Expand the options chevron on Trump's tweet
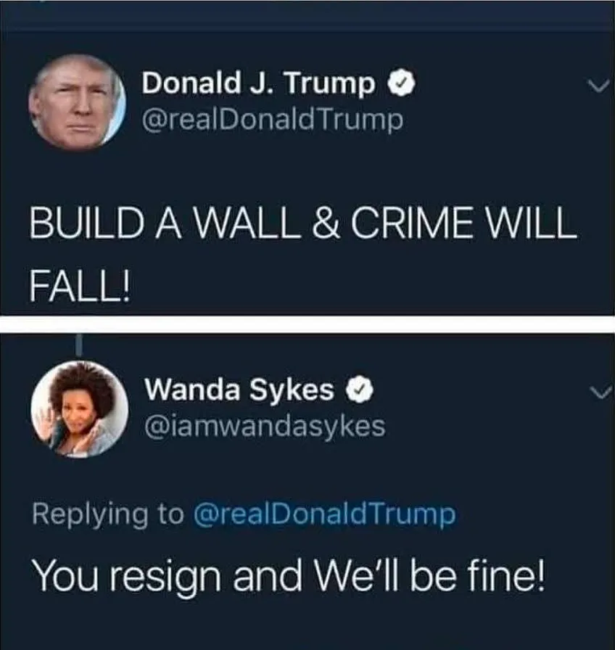615x650 pixels. point(598,86)
